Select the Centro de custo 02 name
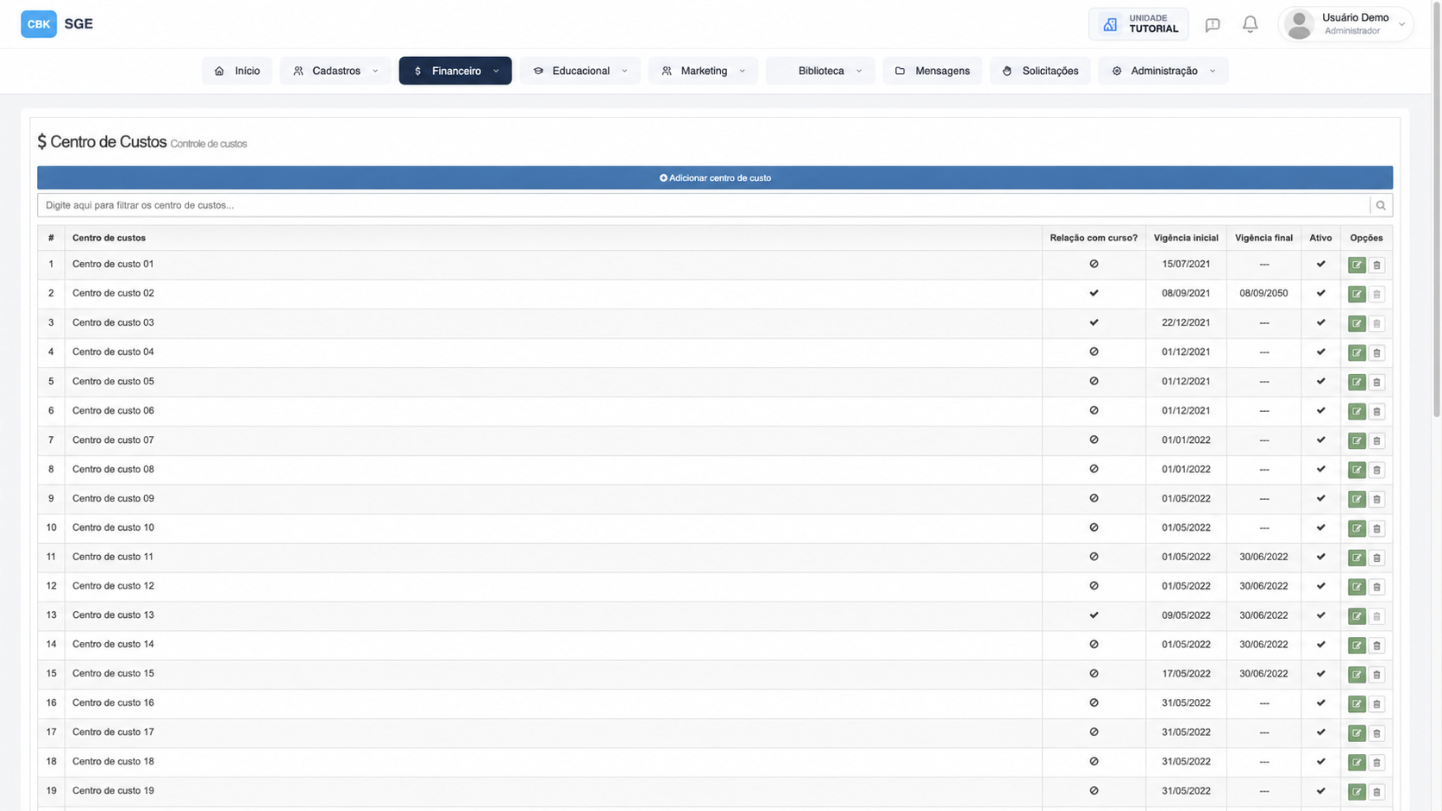Screen dimensions: 1442x811 click(x=113, y=293)
